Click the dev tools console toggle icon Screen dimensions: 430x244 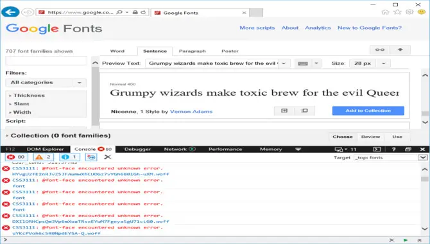377,150
